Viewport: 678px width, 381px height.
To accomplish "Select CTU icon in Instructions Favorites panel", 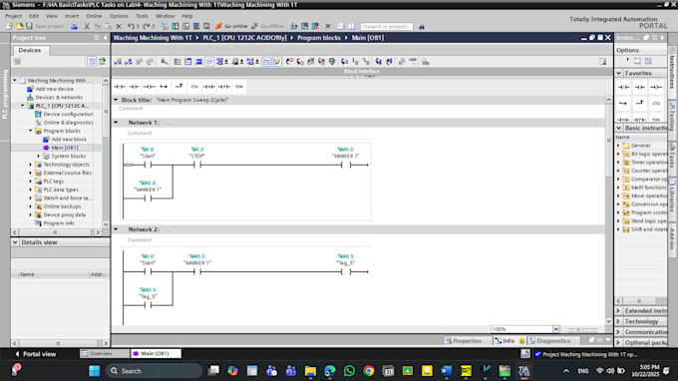I will [656, 103].
